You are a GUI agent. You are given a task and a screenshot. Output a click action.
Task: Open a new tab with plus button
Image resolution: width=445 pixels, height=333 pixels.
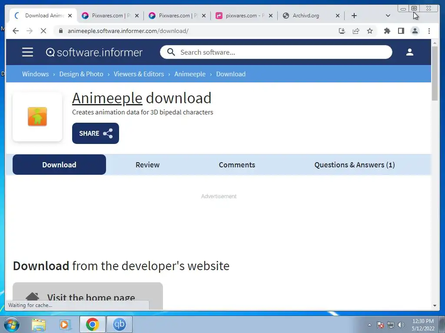(354, 16)
